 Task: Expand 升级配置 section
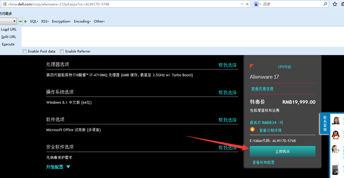58,167
